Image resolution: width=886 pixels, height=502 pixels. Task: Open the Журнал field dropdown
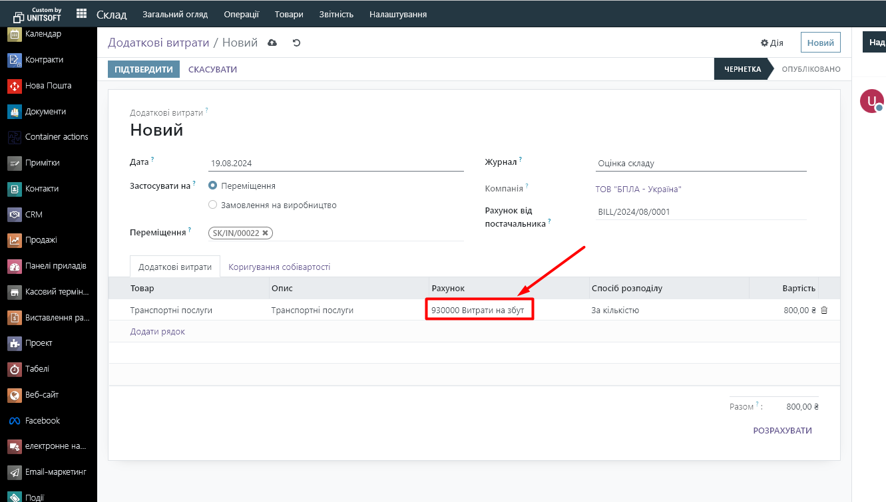pos(700,164)
